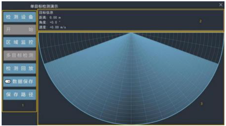Click the 目标信息 heading
The height and width of the screenshot is (126, 226).
[x=46, y=13]
